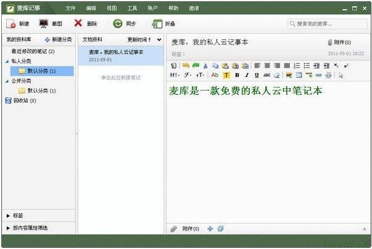This screenshot has width=372, height=249.
Task: Click the note title 麦库，我的私人云记事本
Action: click(x=210, y=42)
